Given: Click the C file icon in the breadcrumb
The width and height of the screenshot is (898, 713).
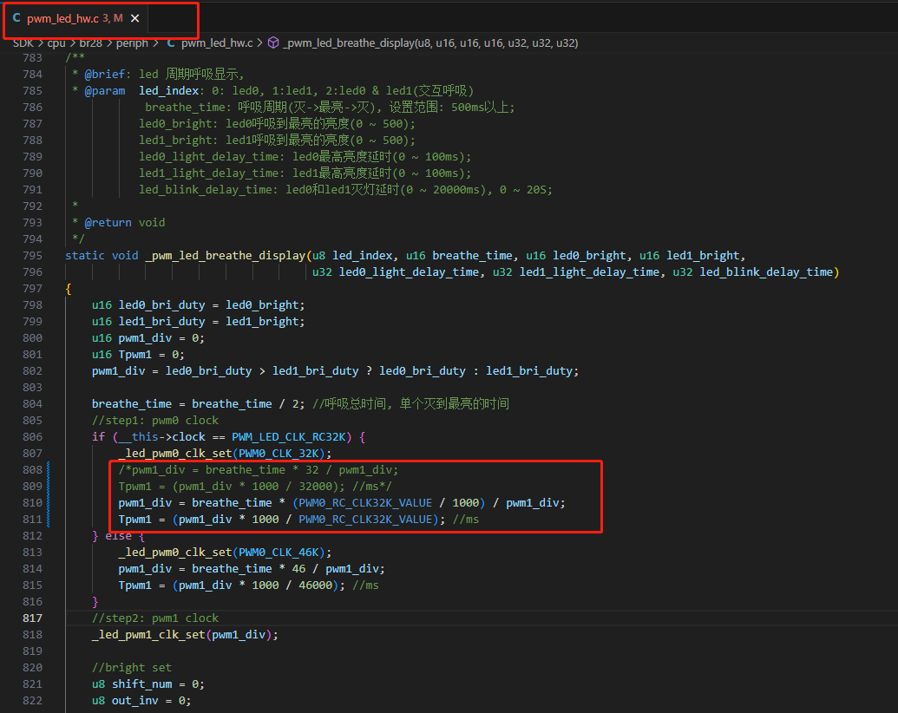Looking at the screenshot, I should (171, 43).
